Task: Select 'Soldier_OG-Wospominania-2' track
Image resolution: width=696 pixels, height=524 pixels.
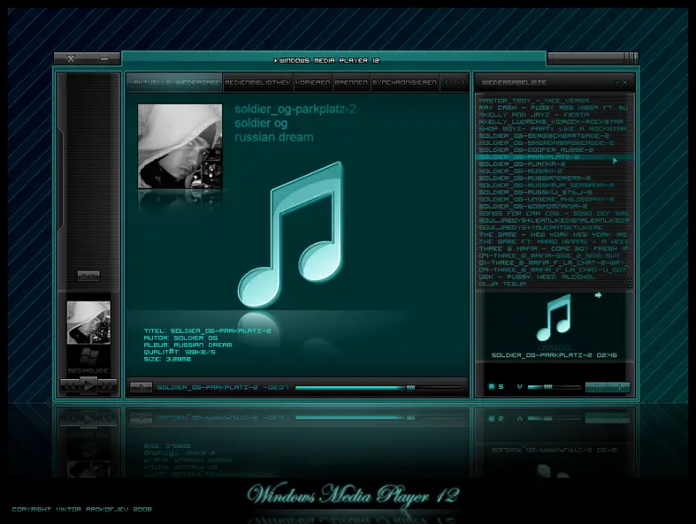Action: [x=533, y=207]
